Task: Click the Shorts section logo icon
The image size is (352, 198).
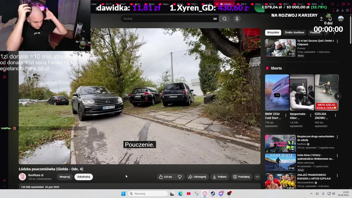Action: pyautogui.click(x=267, y=68)
